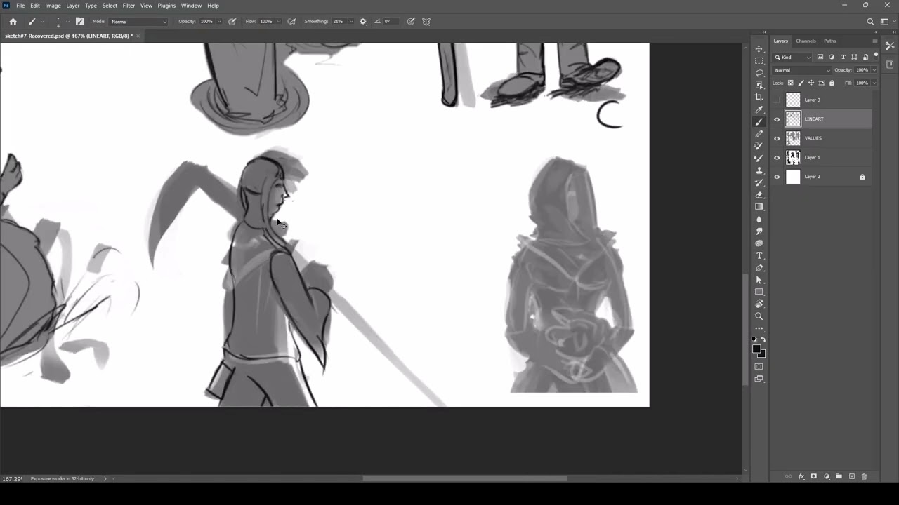Click the foreground color swatch
The image size is (899, 505).
pos(756,349)
